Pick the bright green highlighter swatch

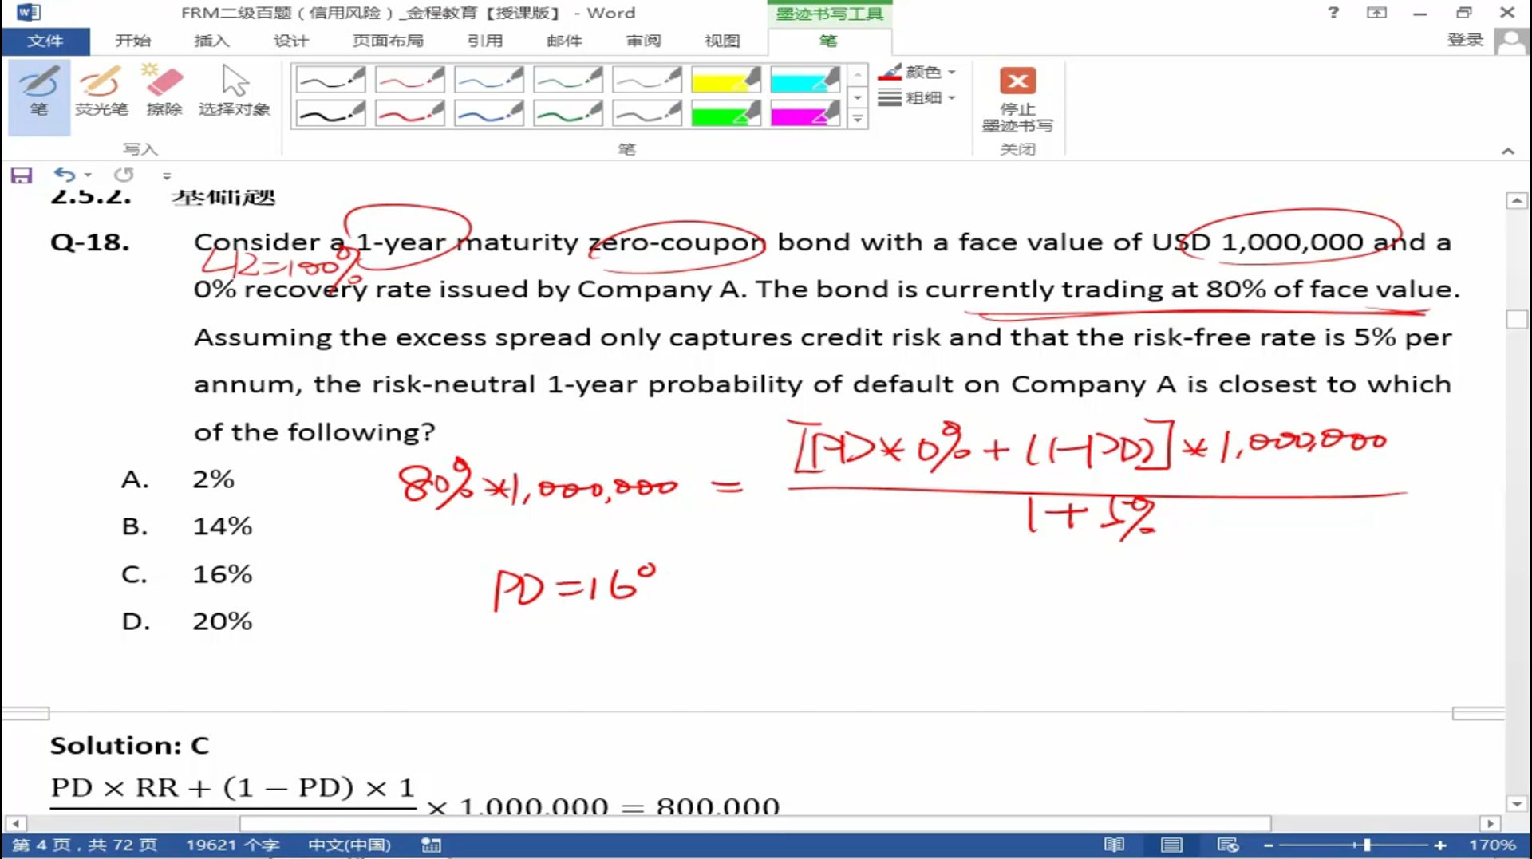click(725, 113)
